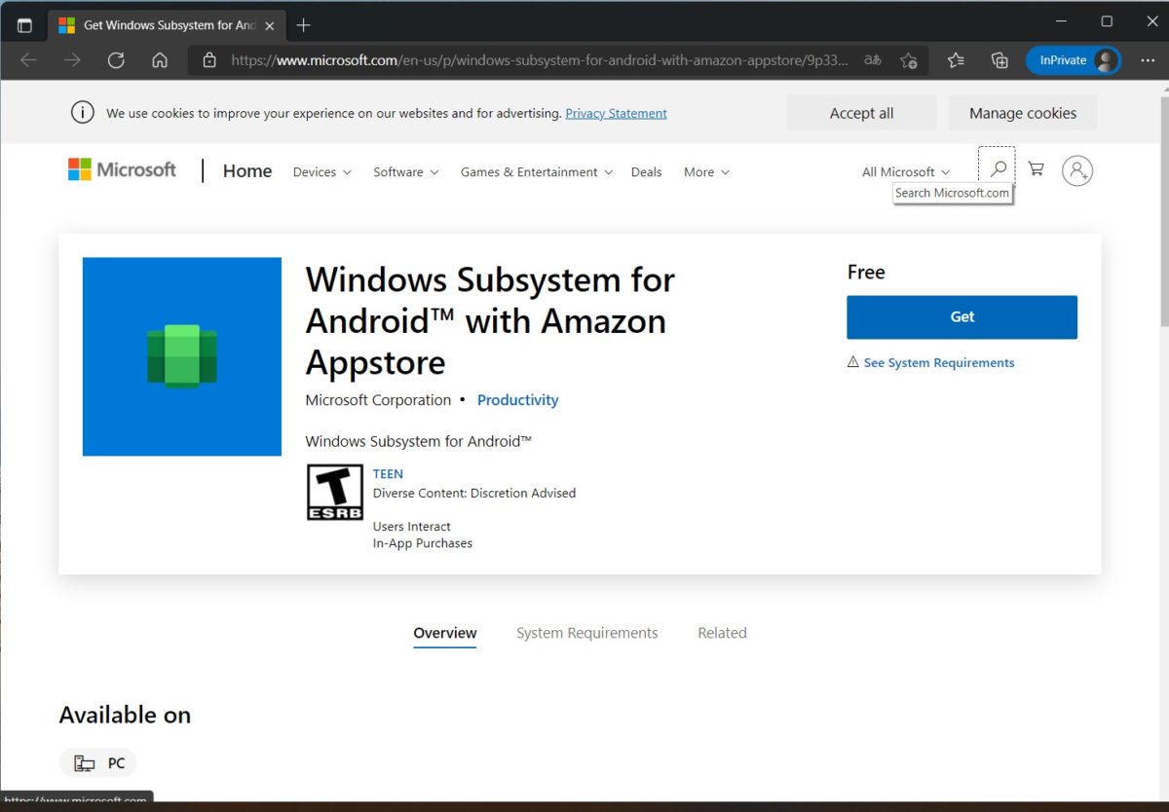Accept all cookies
Viewport: 1169px width, 812px height.
(861, 113)
